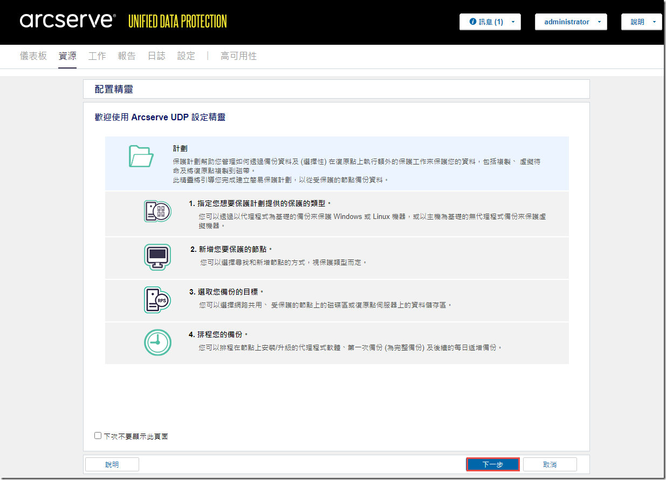Click the arcserve logo
This screenshot has height=480, width=666.
point(68,22)
